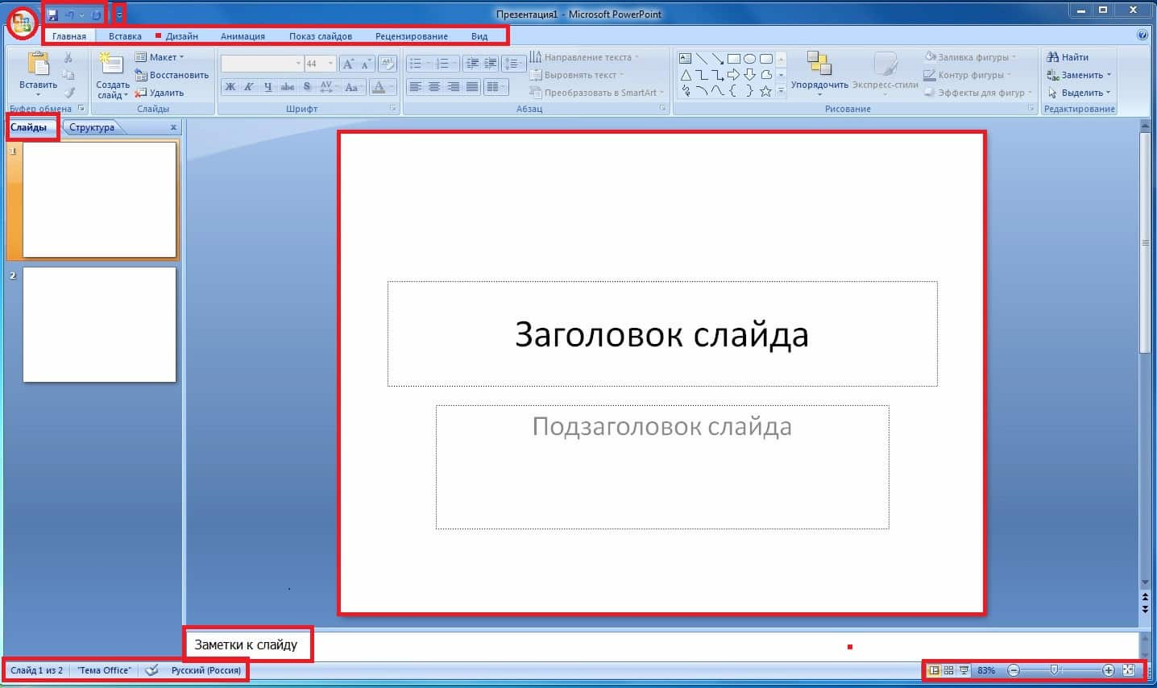Click Создать слайд new slide icon
Viewport: 1157px width, 688px height.
tap(110, 64)
